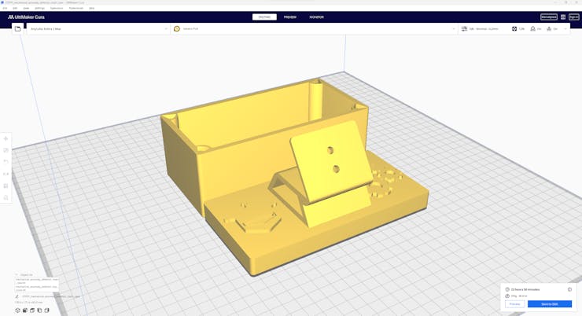Click the Save to Disk button
This screenshot has height=316, width=582.
pyautogui.click(x=550, y=304)
